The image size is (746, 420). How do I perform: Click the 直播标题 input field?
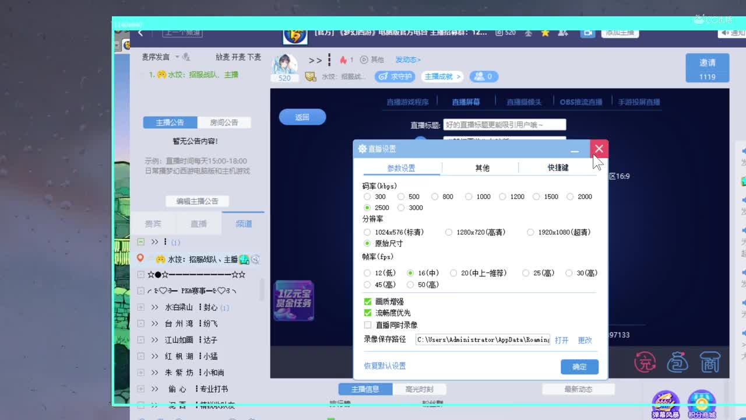[505, 125]
